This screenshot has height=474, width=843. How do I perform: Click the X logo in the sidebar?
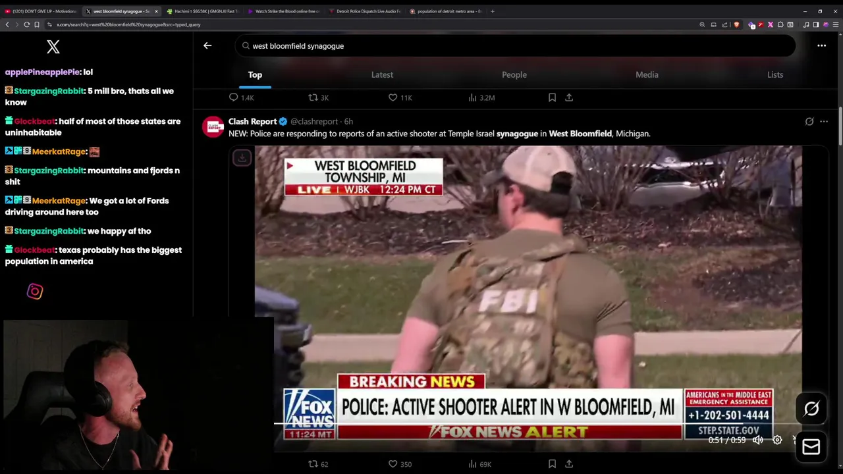(x=53, y=47)
